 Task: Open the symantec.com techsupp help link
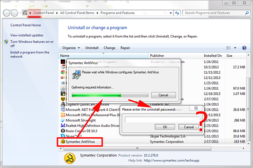click(x=172, y=160)
